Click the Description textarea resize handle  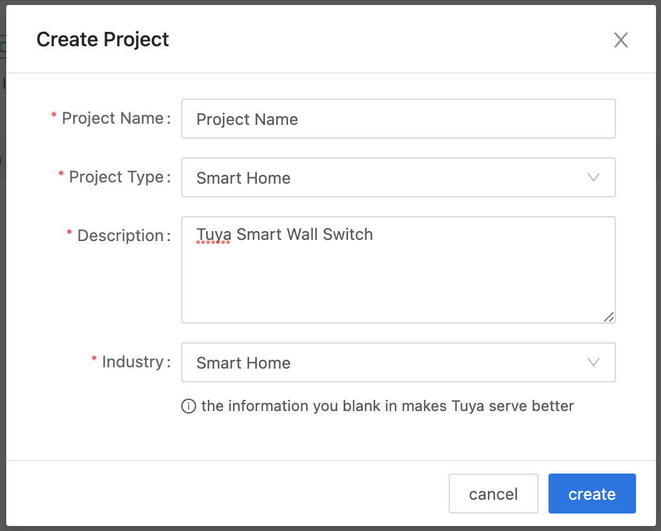pyautogui.click(x=609, y=317)
